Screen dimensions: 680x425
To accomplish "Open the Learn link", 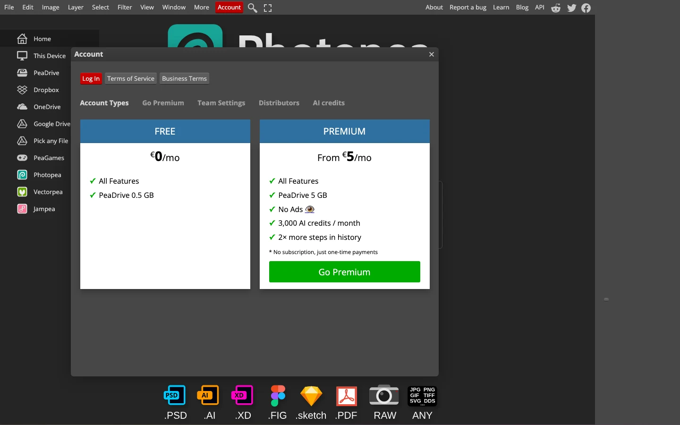I will click(x=501, y=7).
